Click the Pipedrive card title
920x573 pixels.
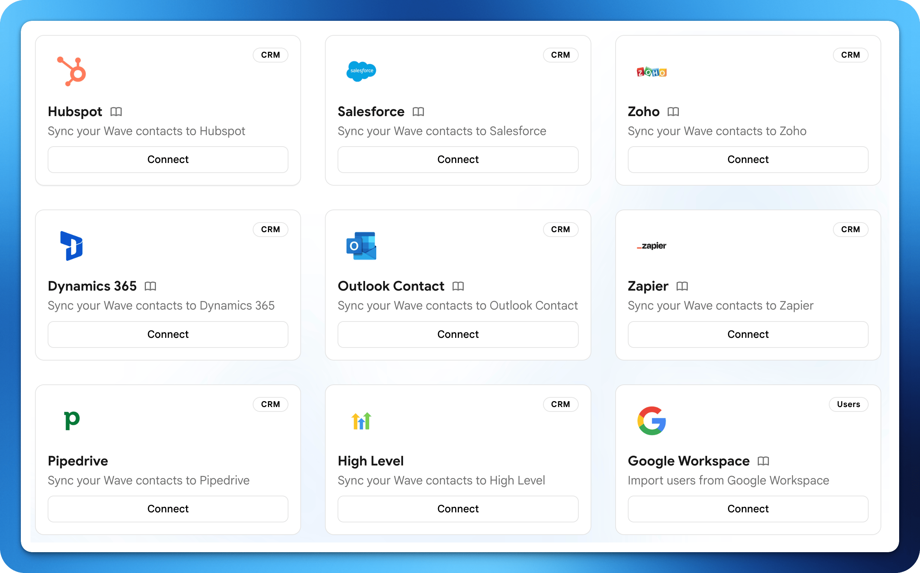coord(78,461)
